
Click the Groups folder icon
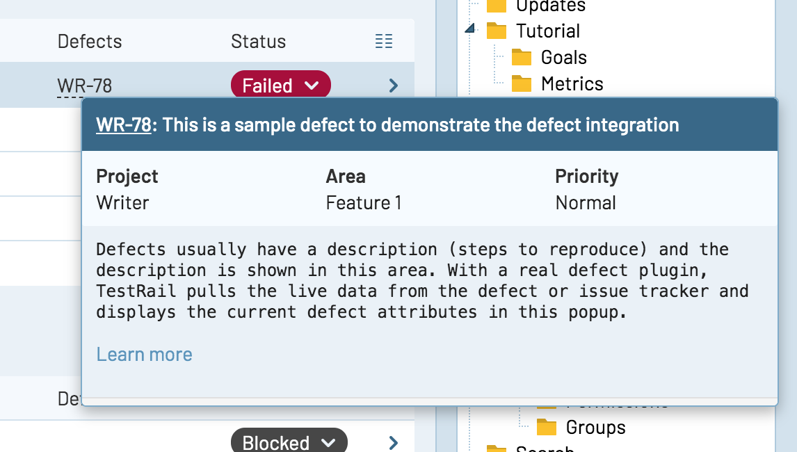tap(547, 427)
